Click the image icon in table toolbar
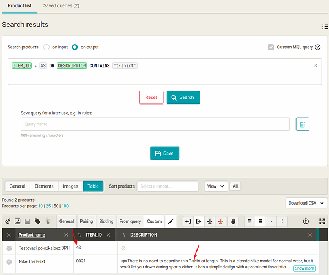This screenshot has width=329, height=275. pyautogui.click(x=18, y=221)
